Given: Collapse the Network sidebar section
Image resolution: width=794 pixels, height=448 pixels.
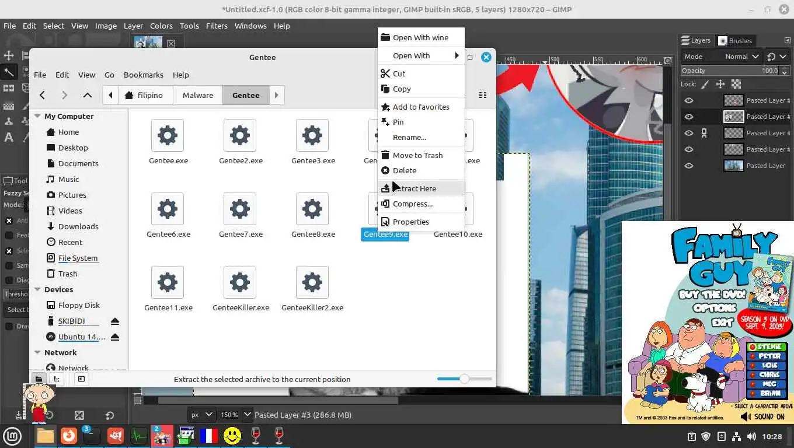Looking at the screenshot, I should click(37, 352).
